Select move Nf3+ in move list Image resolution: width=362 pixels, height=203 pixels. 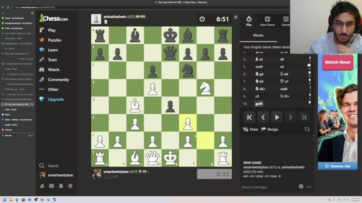(284, 96)
